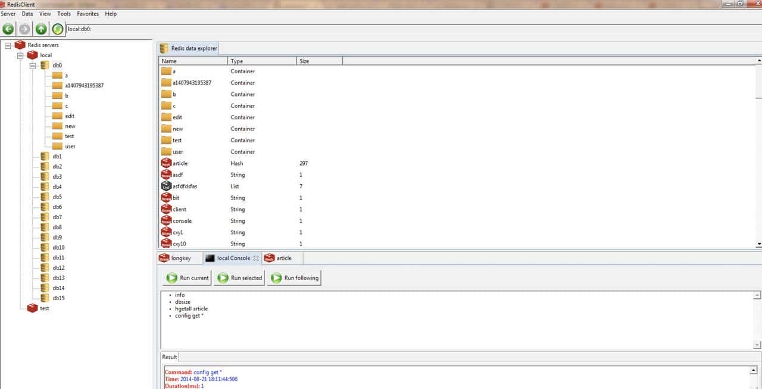Click the db5 database icon in tree

(x=45, y=197)
